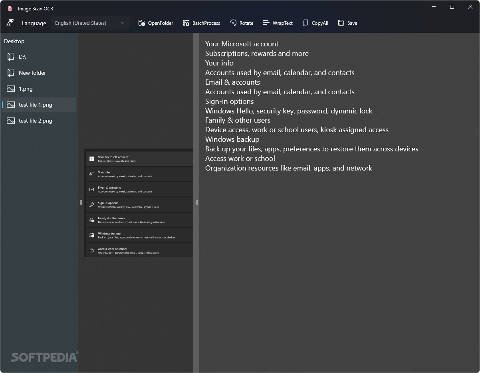This screenshot has width=480, height=373.
Task: Click image icon beside test file 2.png
Action: [11, 121]
